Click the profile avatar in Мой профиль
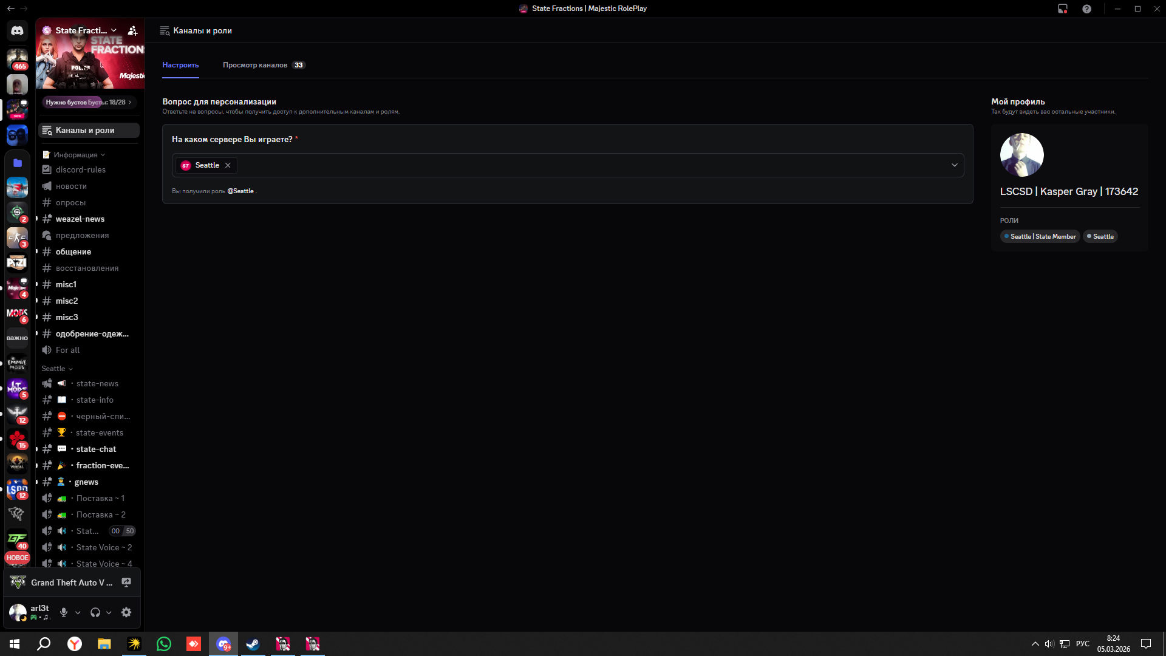 pos(1021,155)
